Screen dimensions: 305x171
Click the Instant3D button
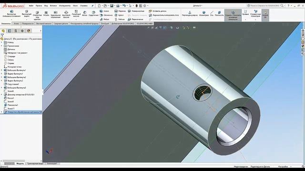coord(265,15)
